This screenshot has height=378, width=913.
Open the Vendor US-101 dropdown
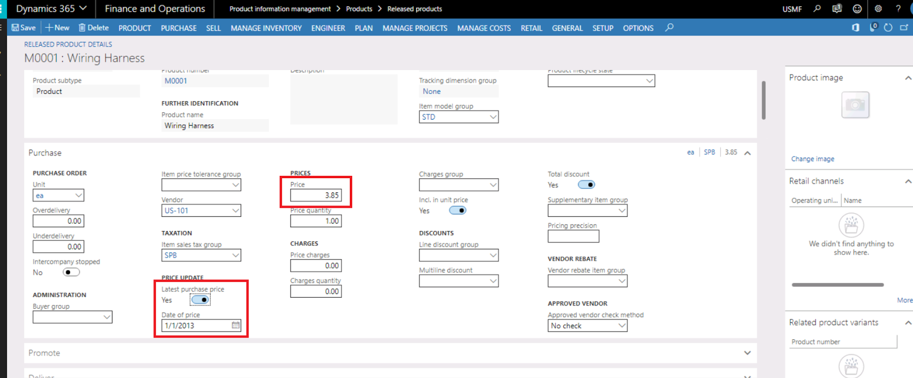click(x=236, y=210)
